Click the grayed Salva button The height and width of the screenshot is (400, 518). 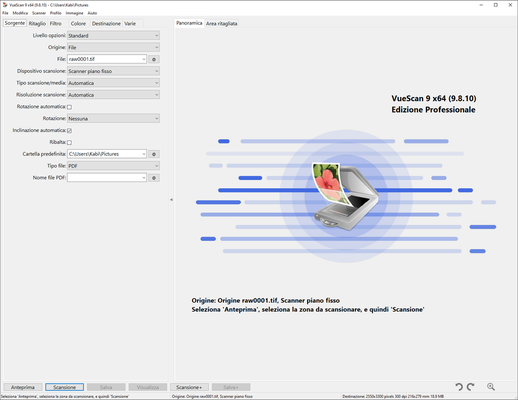(106, 387)
